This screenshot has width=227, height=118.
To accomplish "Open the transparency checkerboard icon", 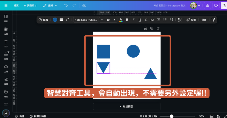I will click(x=179, y=20).
